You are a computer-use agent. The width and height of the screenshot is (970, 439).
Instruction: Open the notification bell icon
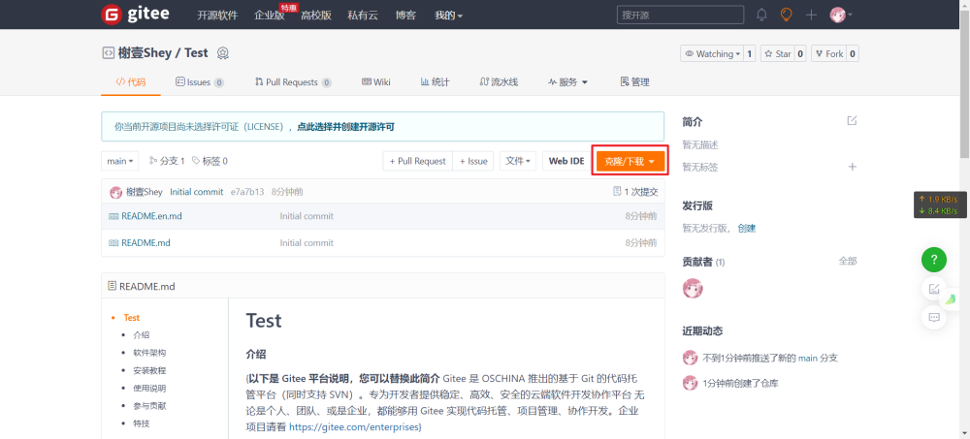pyautogui.click(x=761, y=15)
